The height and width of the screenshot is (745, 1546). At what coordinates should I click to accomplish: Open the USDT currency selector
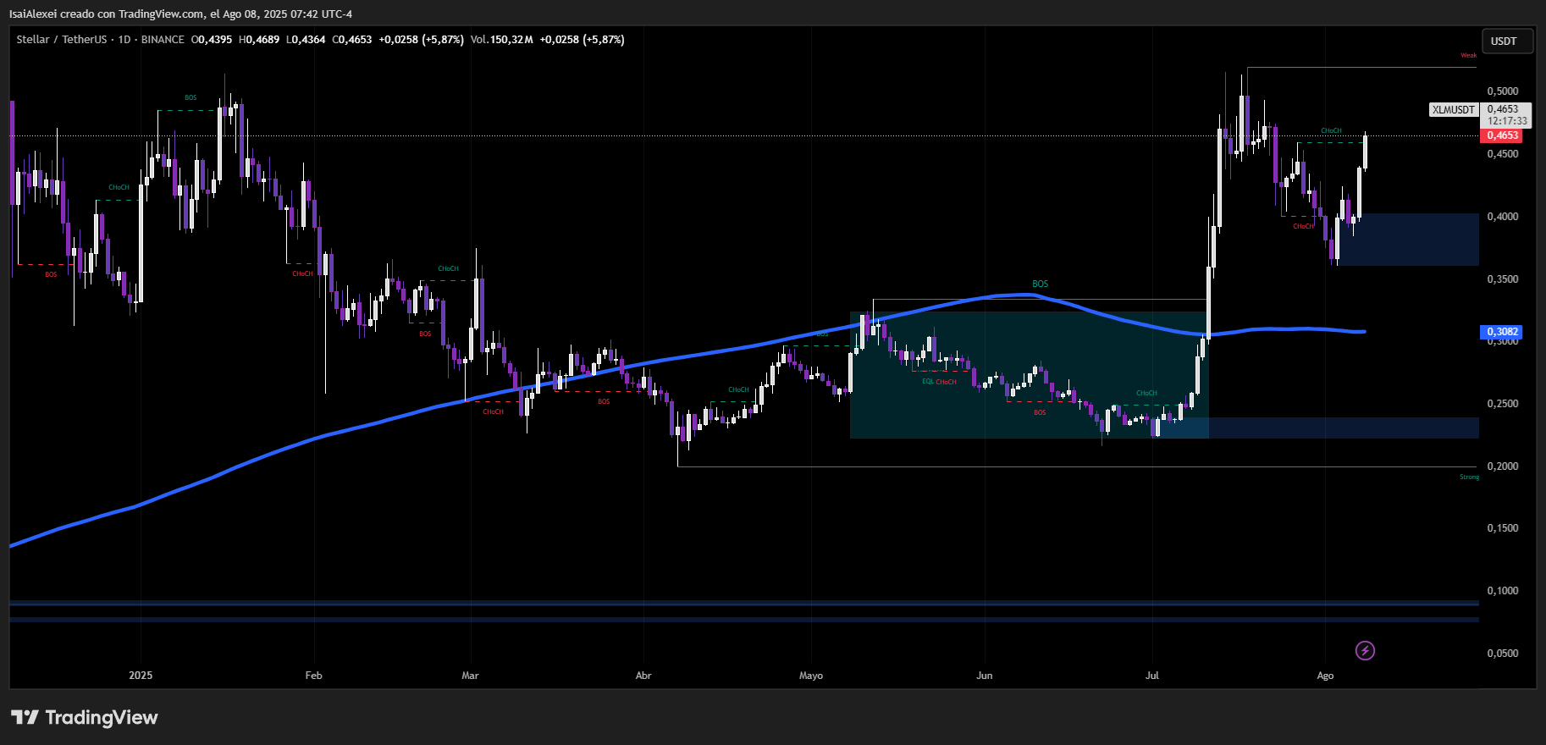pyautogui.click(x=1506, y=41)
